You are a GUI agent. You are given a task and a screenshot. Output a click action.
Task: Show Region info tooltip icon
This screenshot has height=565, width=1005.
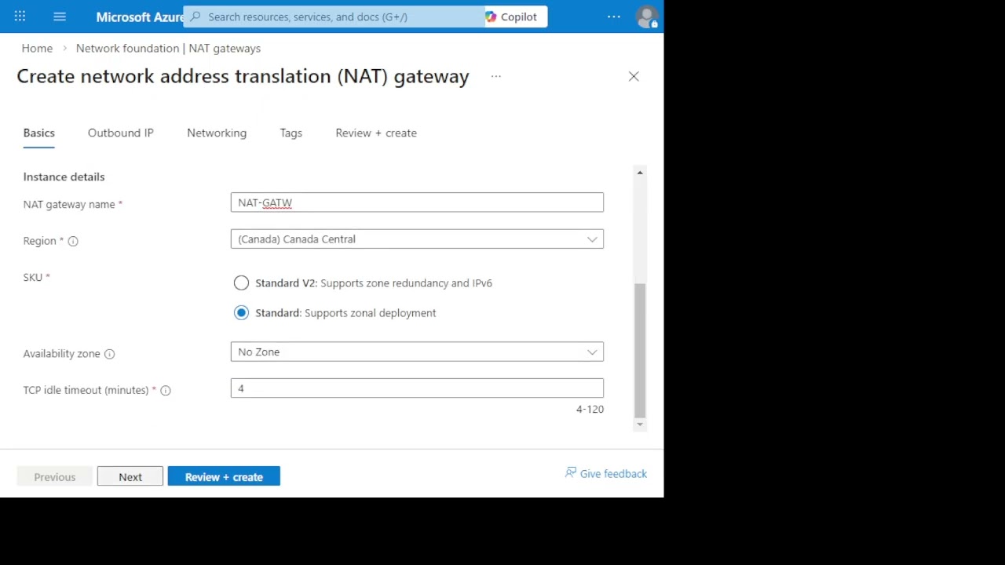73,241
